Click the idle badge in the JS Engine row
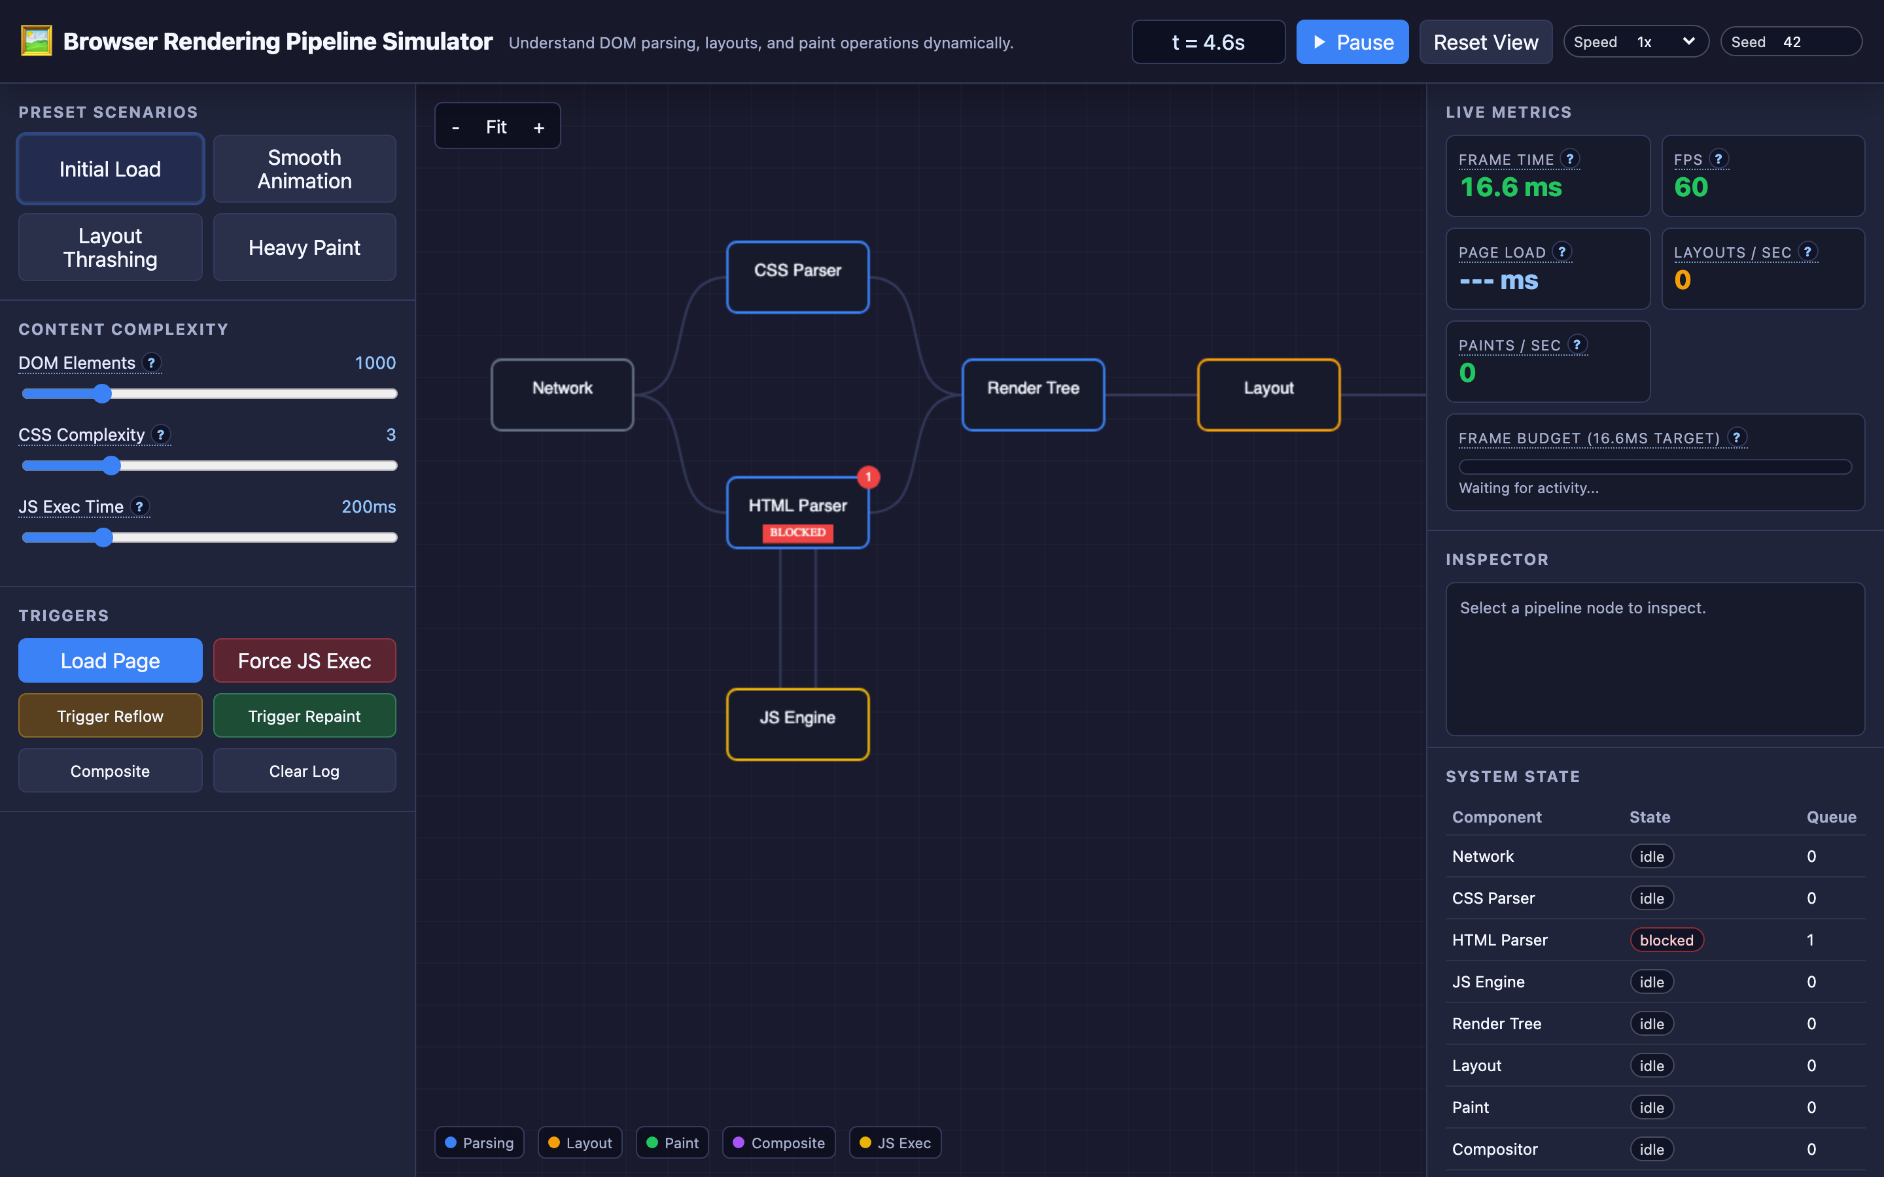Screen dimensions: 1884x1177 (1652, 981)
